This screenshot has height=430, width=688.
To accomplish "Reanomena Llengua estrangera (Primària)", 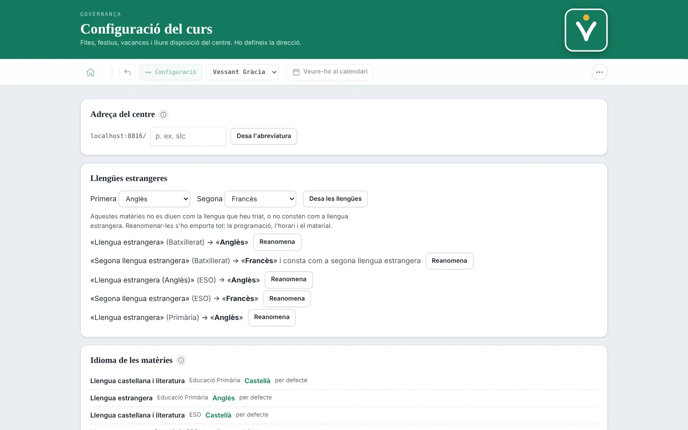I will pos(272,317).
